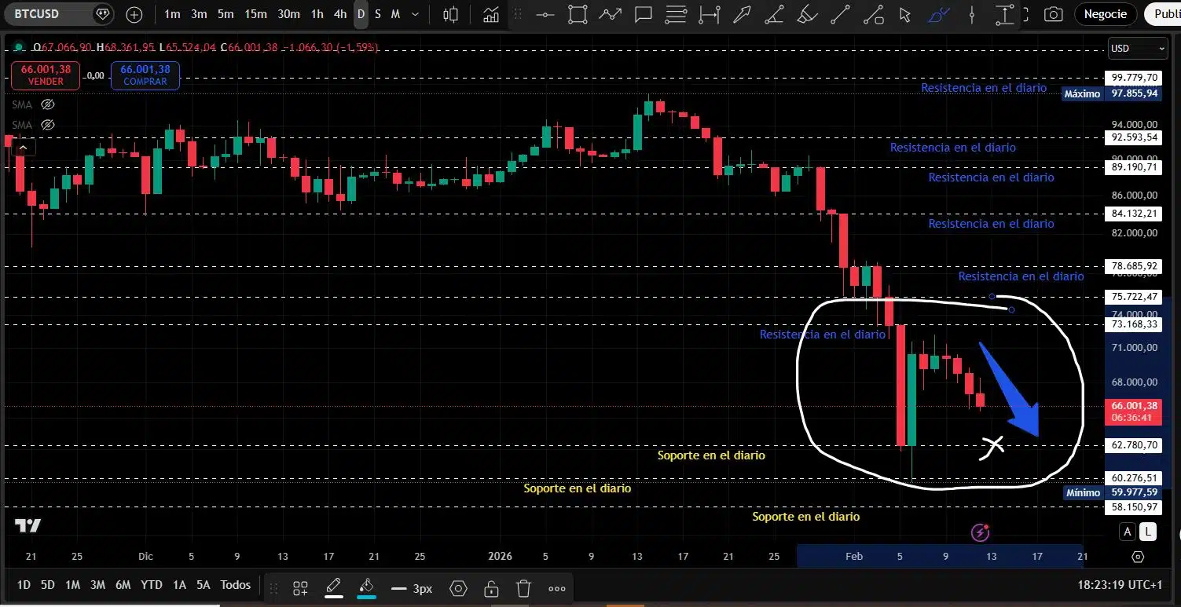Take a snapshot with the camera icon

tap(1053, 14)
